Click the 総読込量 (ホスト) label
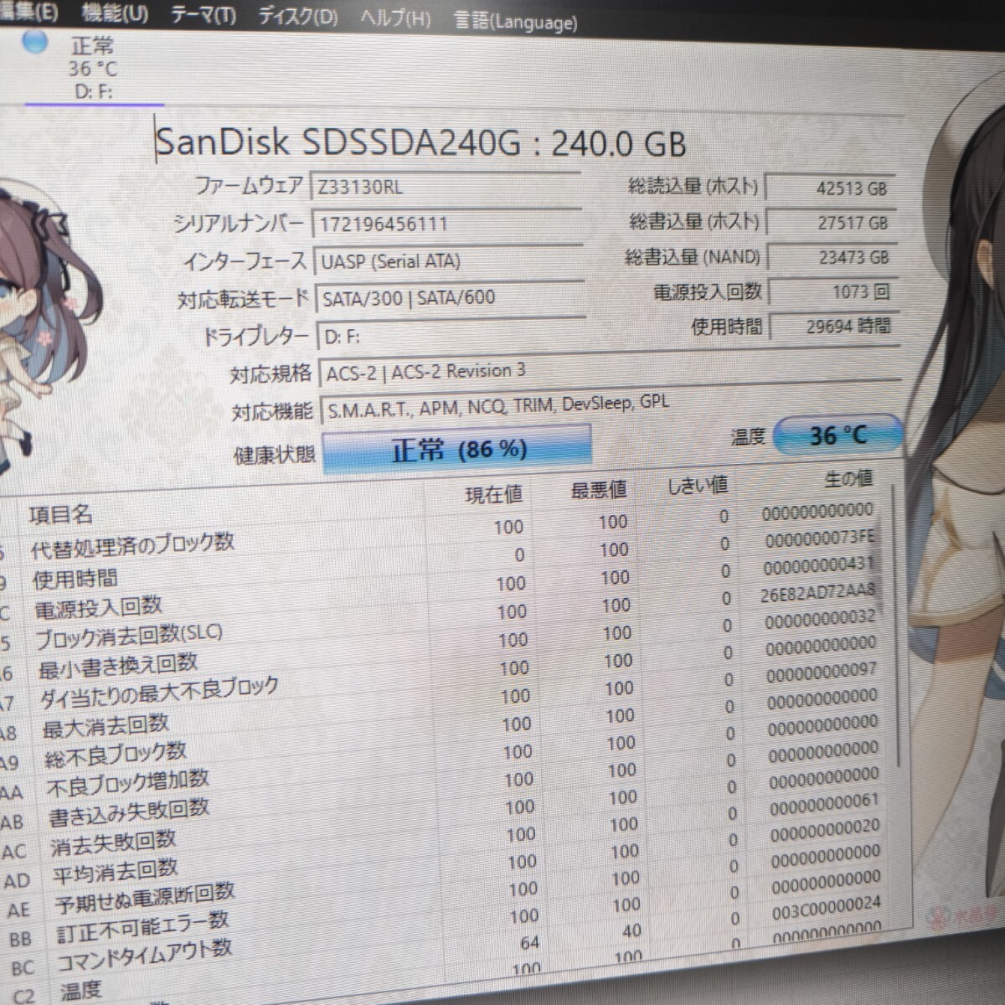Image resolution: width=1005 pixels, height=1005 pixels. click(x=693, y=186)
